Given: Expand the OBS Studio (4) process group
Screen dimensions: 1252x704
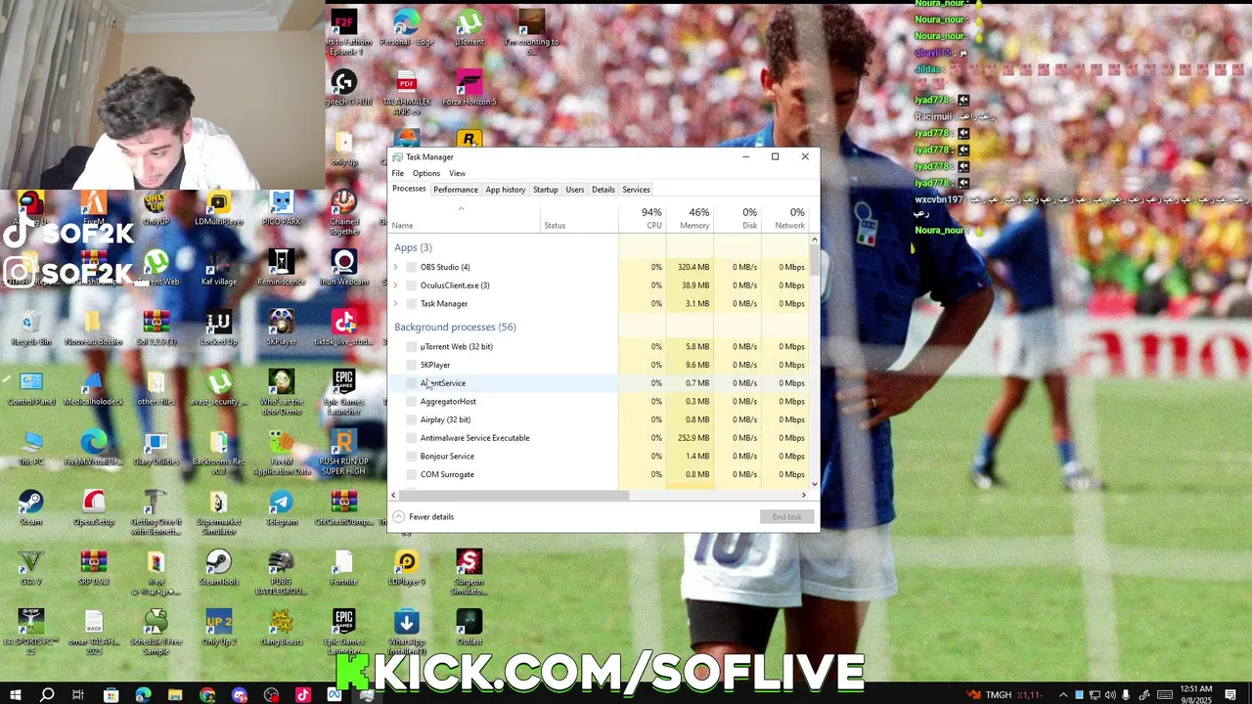Looking at the screenshot, I should tap(395, 267).
